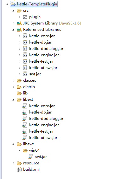122x179 pixels.
Task: Click the Referenced Libraries icon
Action: click(x=19, y=30)
